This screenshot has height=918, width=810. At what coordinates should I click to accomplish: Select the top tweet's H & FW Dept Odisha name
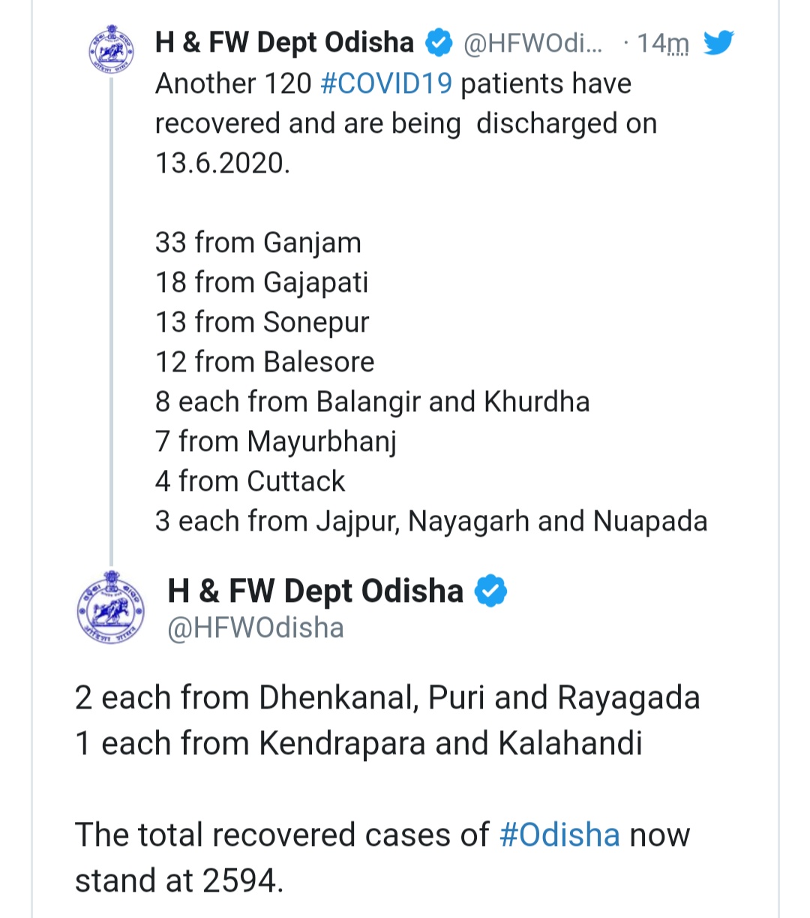284,43
